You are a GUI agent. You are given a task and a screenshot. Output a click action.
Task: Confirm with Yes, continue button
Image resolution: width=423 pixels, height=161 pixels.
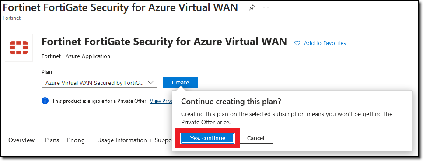coord(207,138)
